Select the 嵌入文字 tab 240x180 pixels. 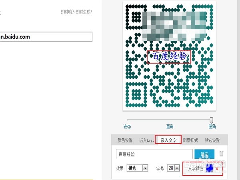click(168, 140)
